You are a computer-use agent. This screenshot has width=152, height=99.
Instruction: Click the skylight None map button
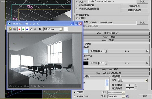click(127, 51)
